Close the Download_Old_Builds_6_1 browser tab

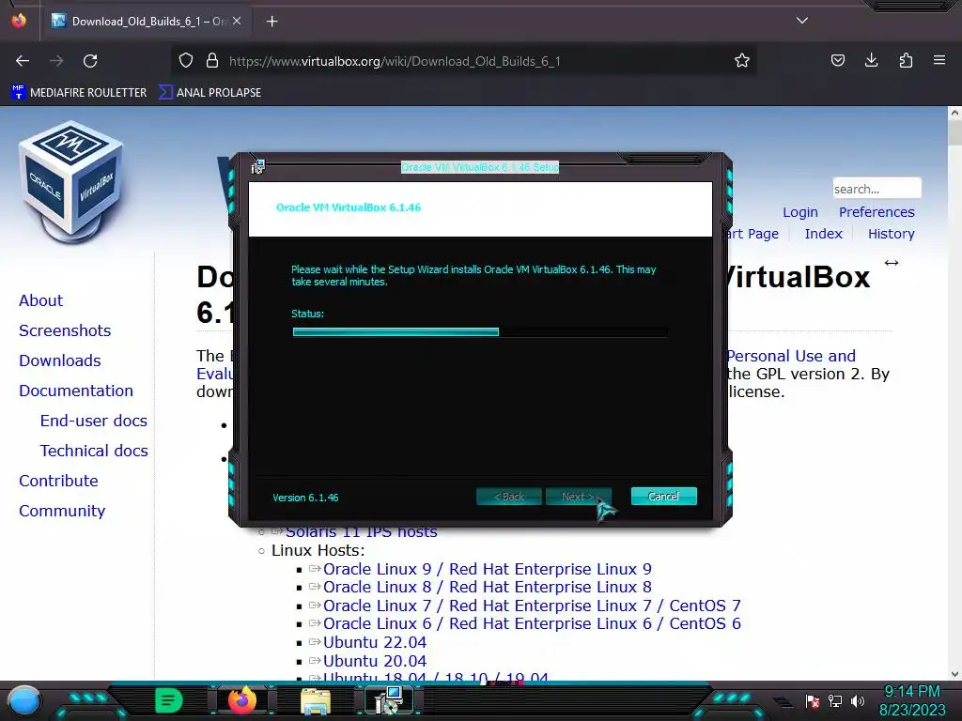coord(237,21)
